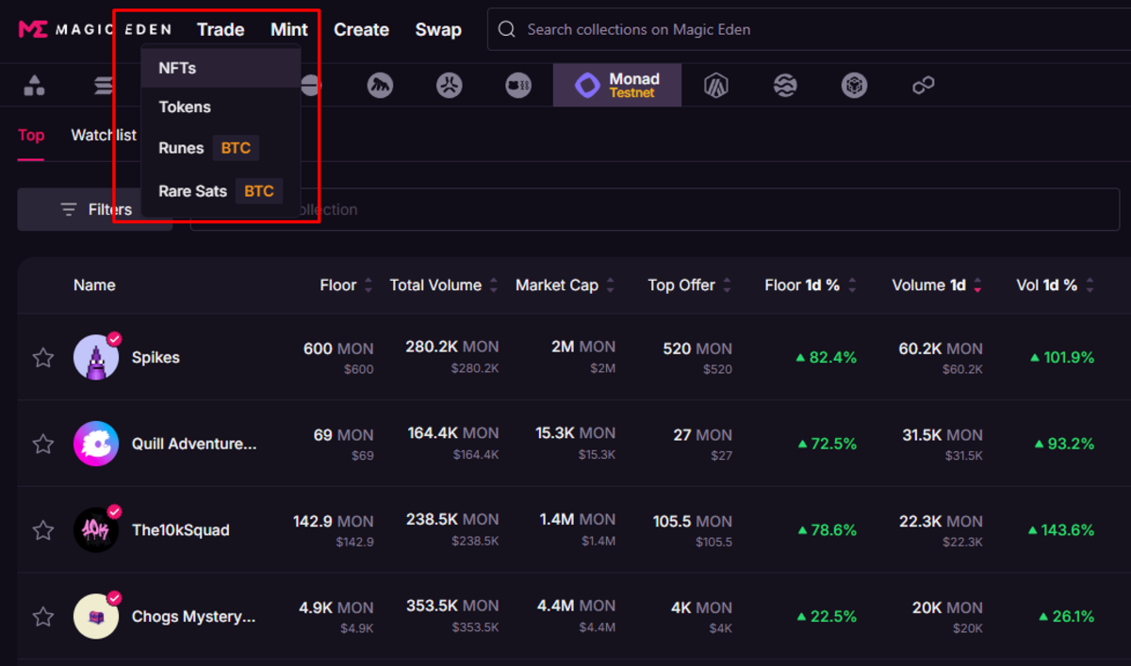Image resolution: width=1131 pixels, height=666 pixels.
Task: Open the Spikes collection avatar
Action: pos(96,357)
